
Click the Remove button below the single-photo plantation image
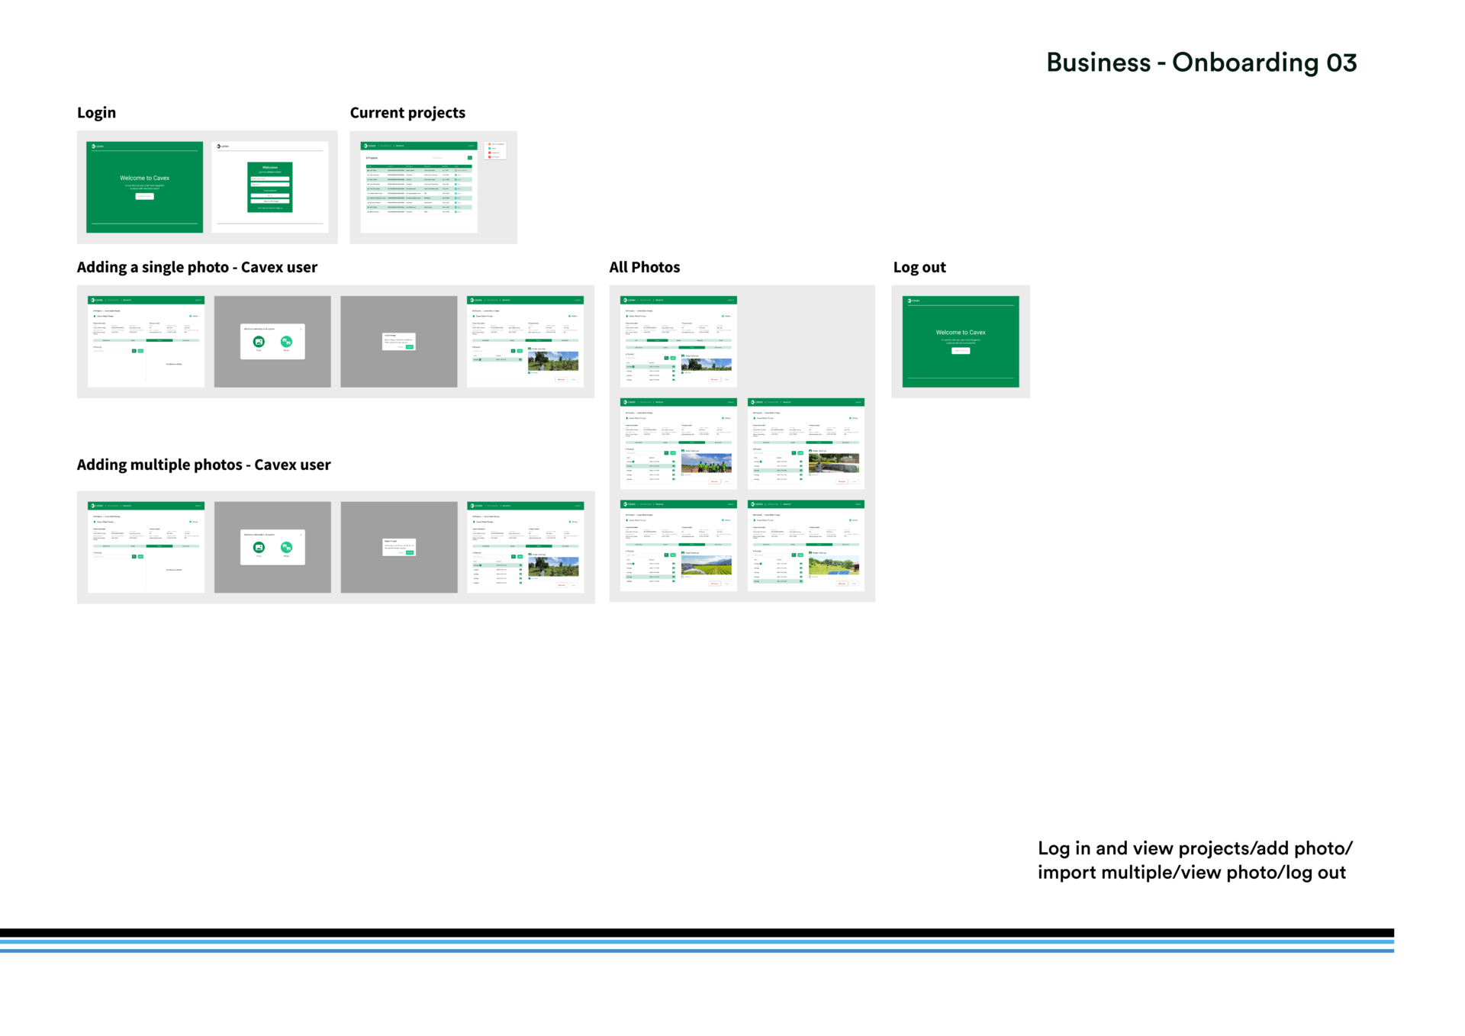coord(561,379)
